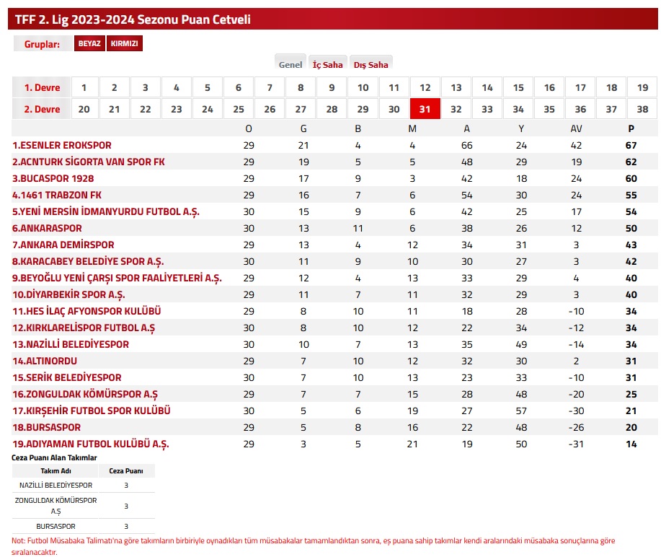Open the DİYARBEKİR SPOR A.Ş. link
Image resolution: width=661 pixels, height=557 pixels.
(68, 294)
